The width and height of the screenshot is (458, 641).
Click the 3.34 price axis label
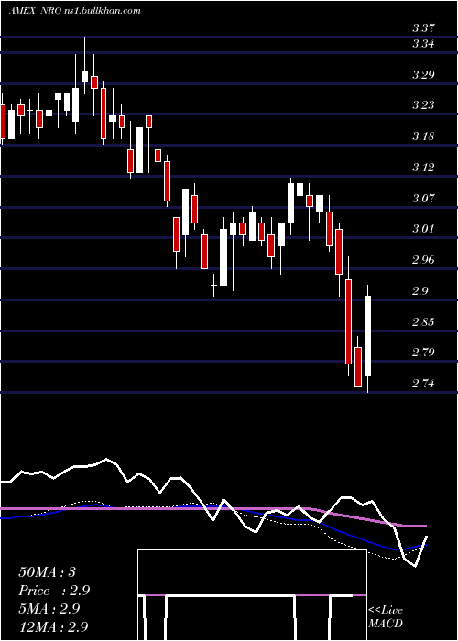(423, 43)
